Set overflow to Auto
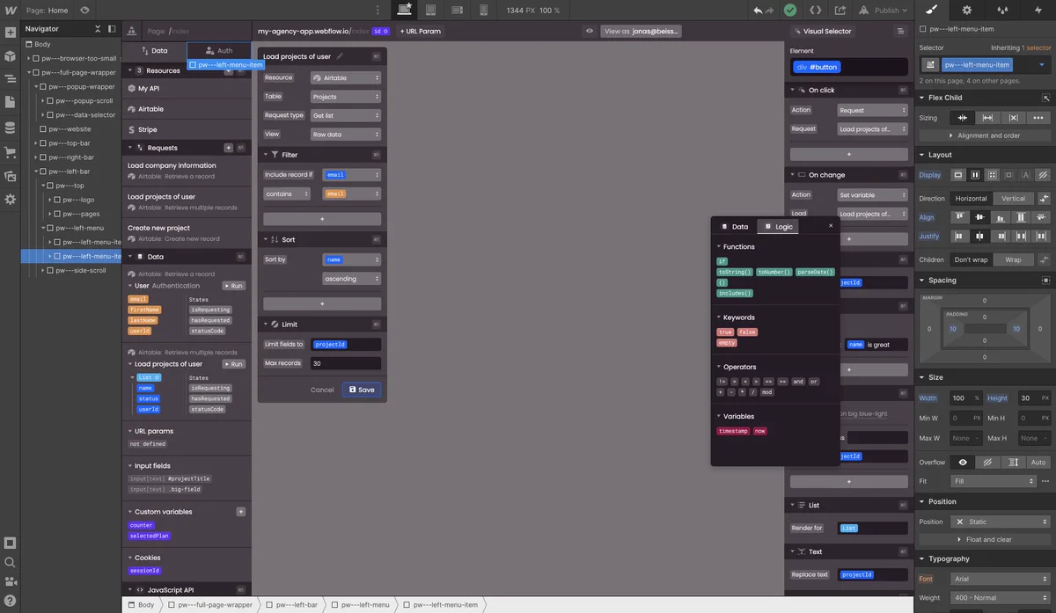This screenshot has width=1056, height=613. (1038, 462)
